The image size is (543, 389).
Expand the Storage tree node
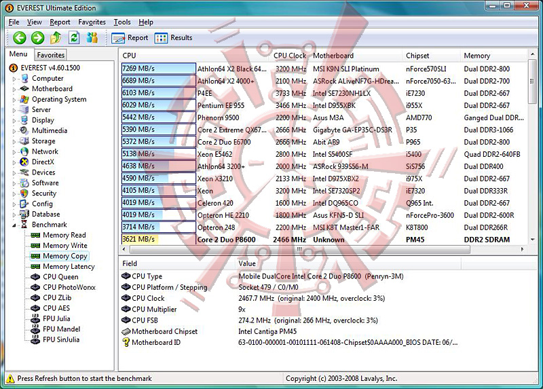tap(14, 142)
